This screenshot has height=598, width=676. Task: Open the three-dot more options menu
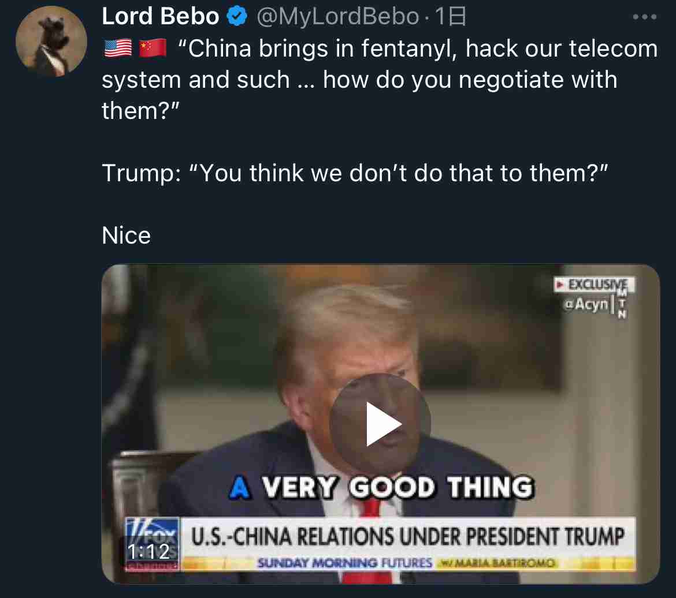(x=645, y=17)
